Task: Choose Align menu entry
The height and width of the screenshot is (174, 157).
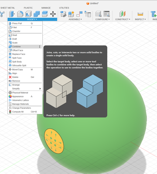Action: coord(25,73)
